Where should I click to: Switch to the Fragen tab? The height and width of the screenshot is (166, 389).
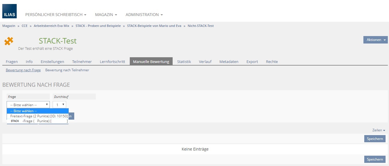coord(12,62)
